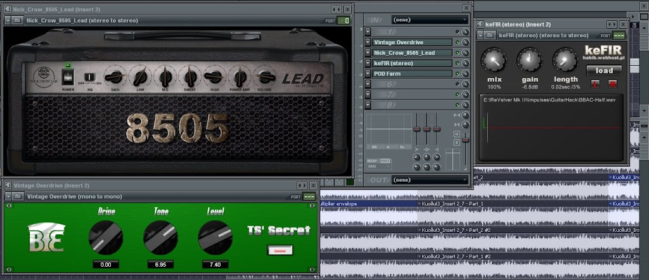This screenshot has height=280, width=649.
Task: Click the POD Farm slot mix knob
Action: click(465, 73)
